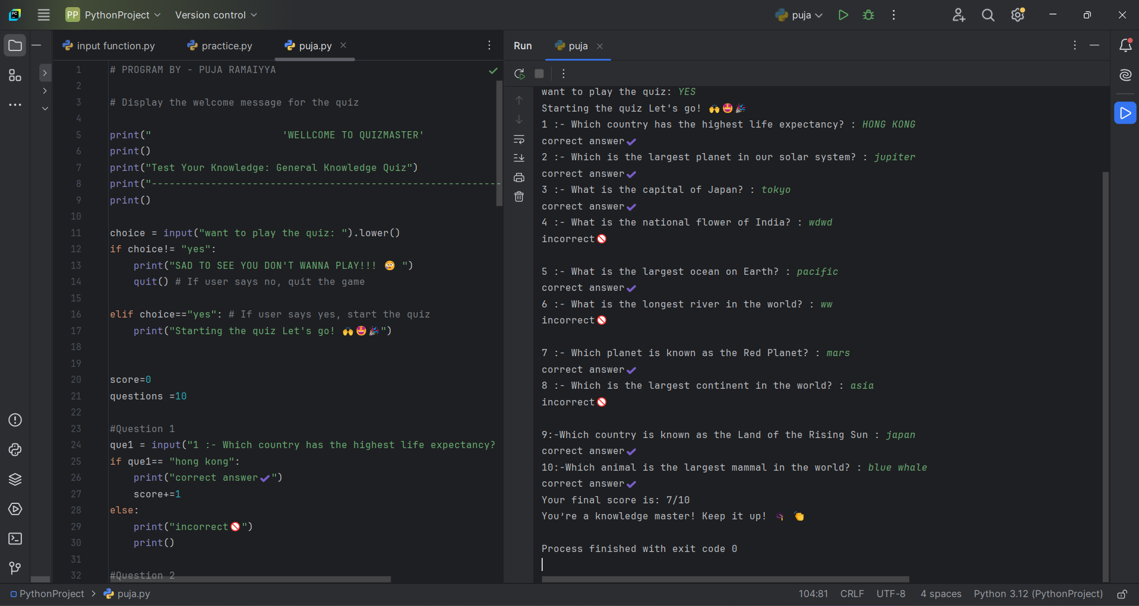Viewport: 1139px width, 606px height.
Task: Open Run toolbar more options
Action: pos(564,74)
